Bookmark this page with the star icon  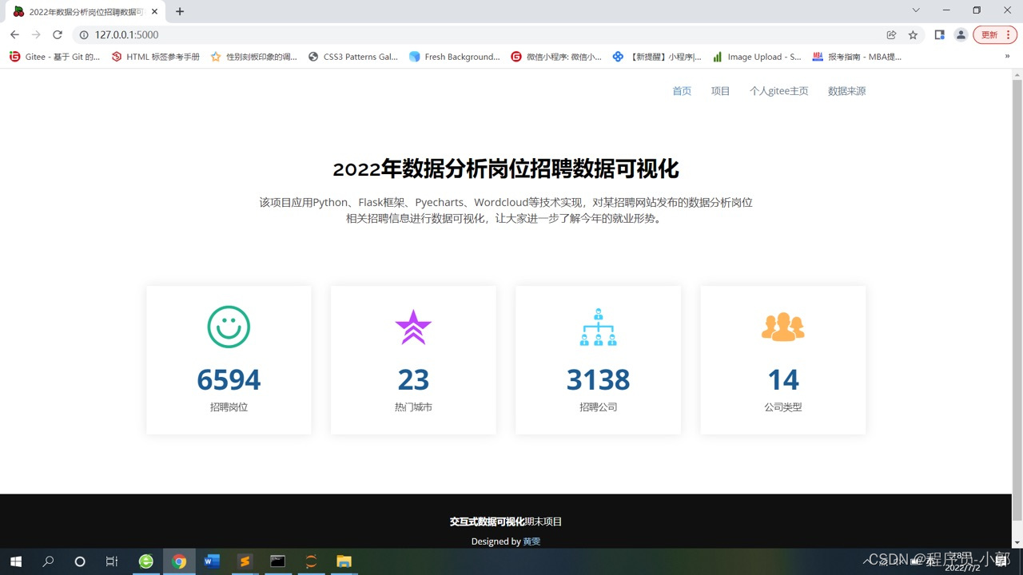coord(913,35)
